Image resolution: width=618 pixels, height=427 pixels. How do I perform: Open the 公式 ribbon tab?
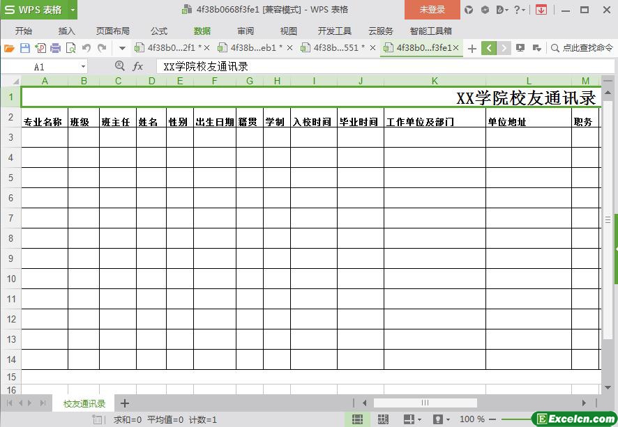click(x=159, y=31)
